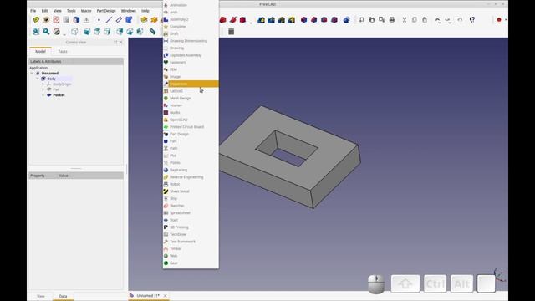Screen dimensions: 535x301
Task: Click the create new sketch icon
Action: point(56,20)
